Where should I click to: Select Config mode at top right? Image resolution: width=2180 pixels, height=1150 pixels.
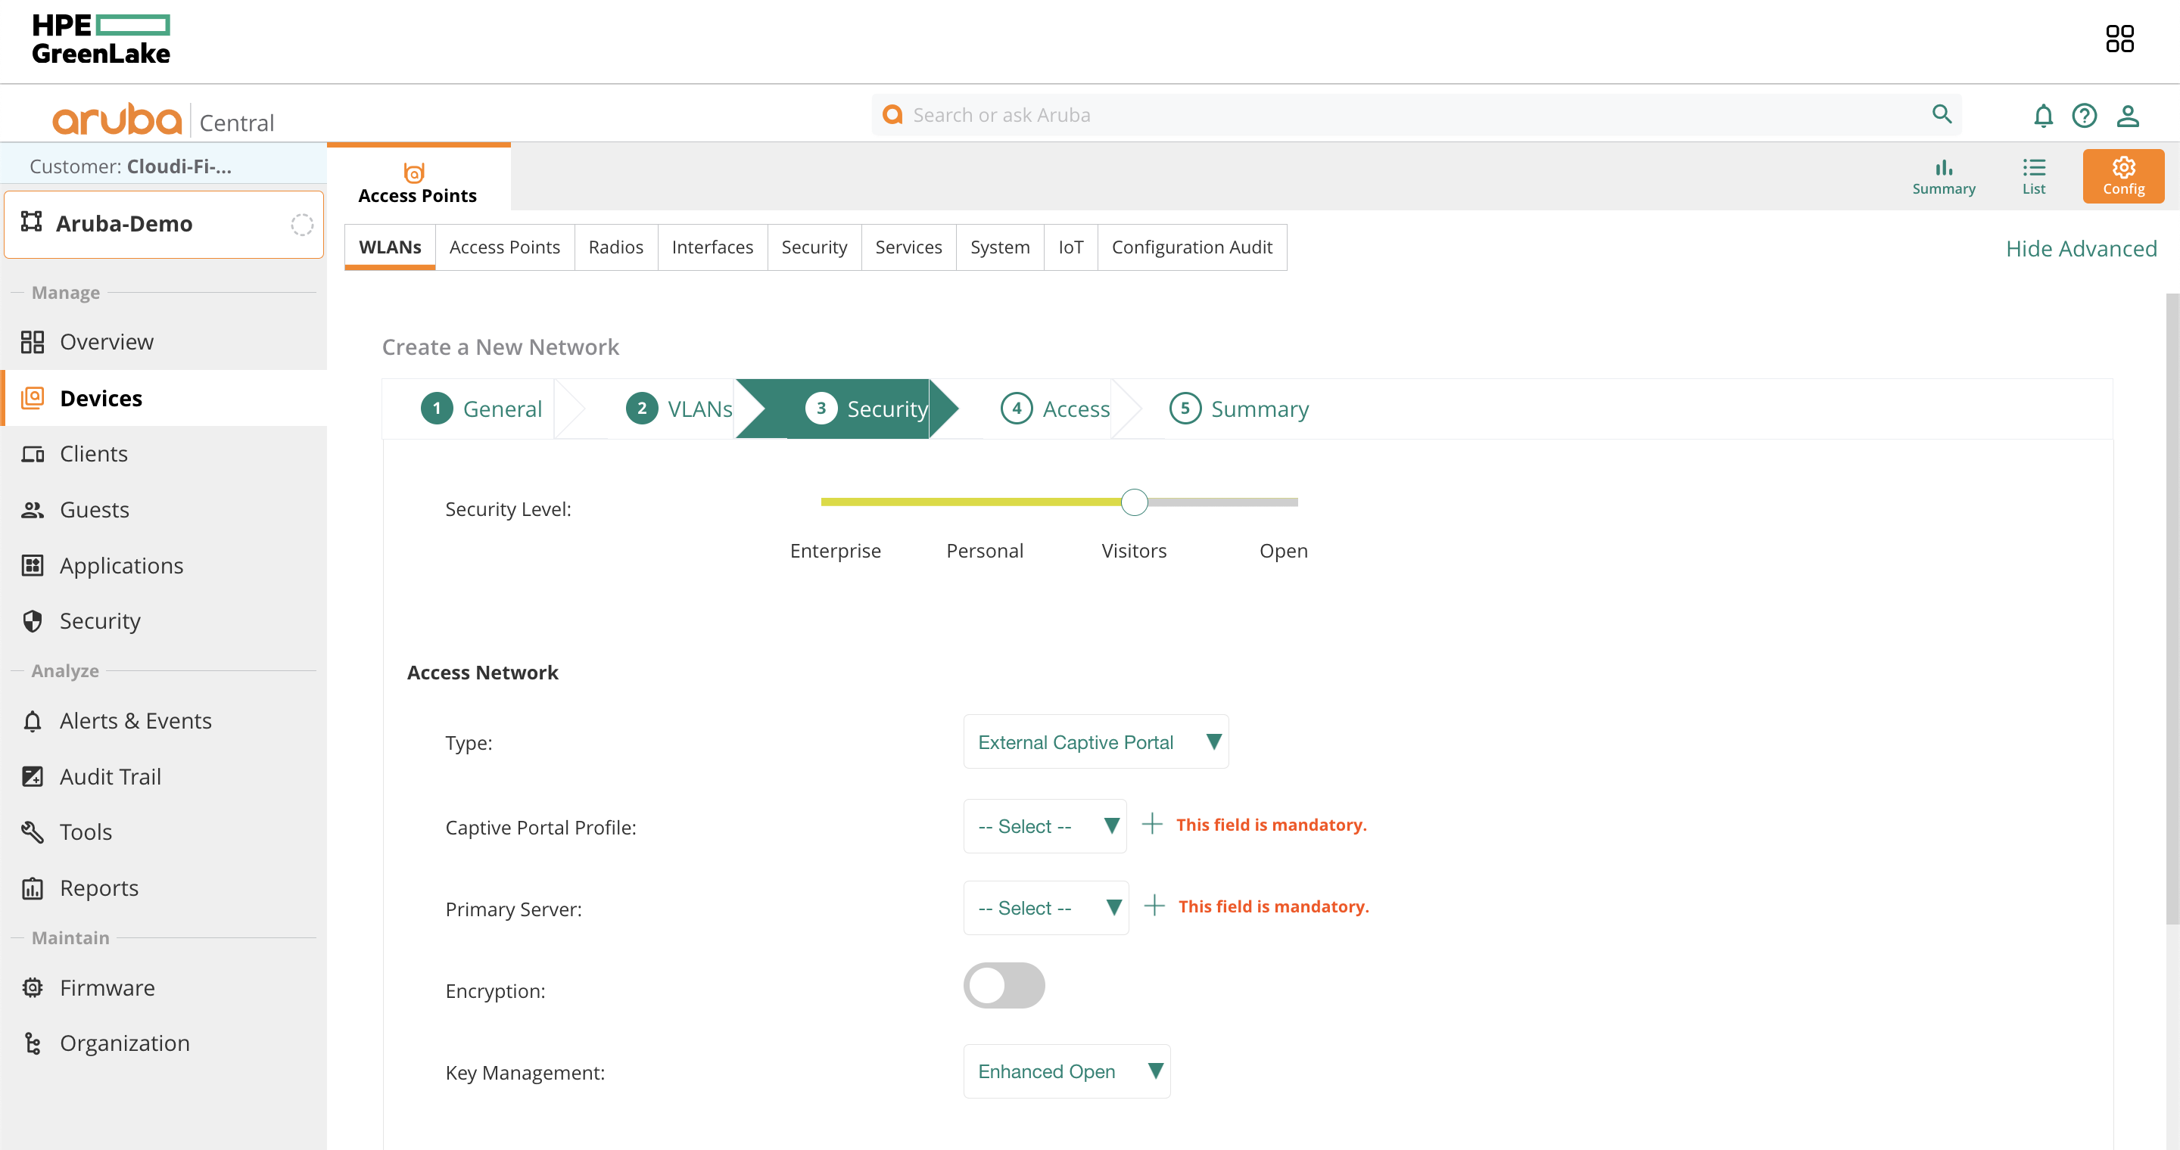tap(2123, 176)
